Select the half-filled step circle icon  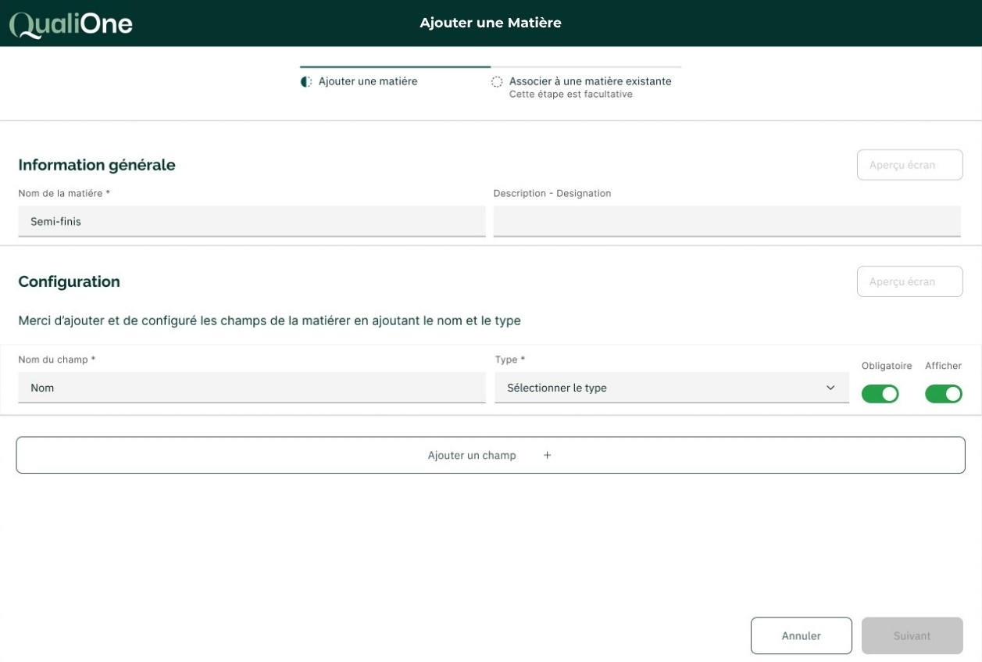[306, 81]
